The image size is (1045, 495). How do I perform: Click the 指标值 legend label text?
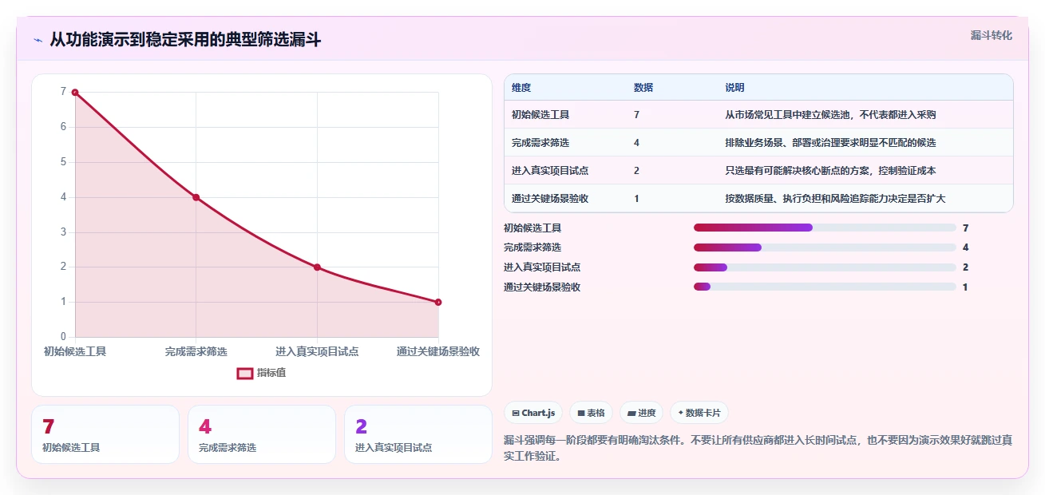[x=271, y=373]
